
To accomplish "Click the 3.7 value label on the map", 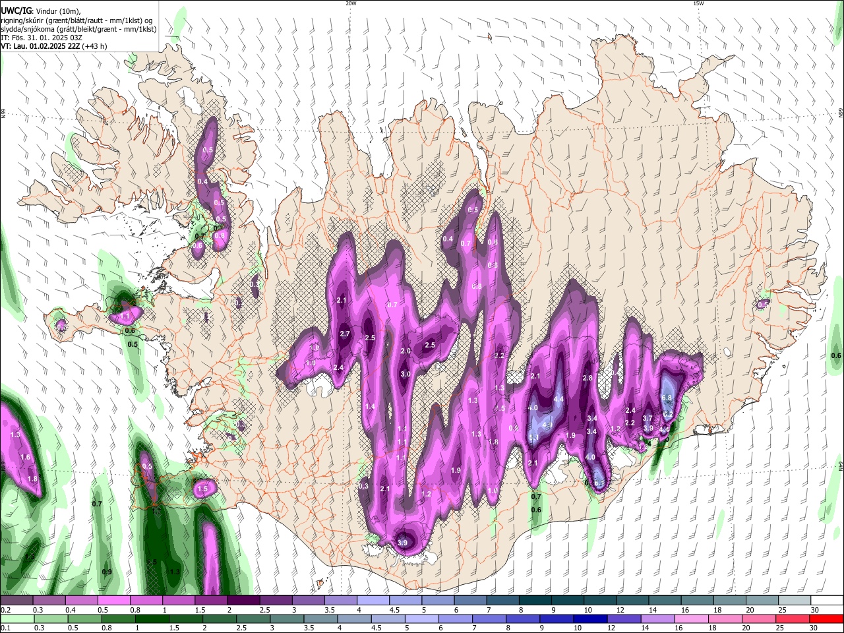I will pos(648,418).
